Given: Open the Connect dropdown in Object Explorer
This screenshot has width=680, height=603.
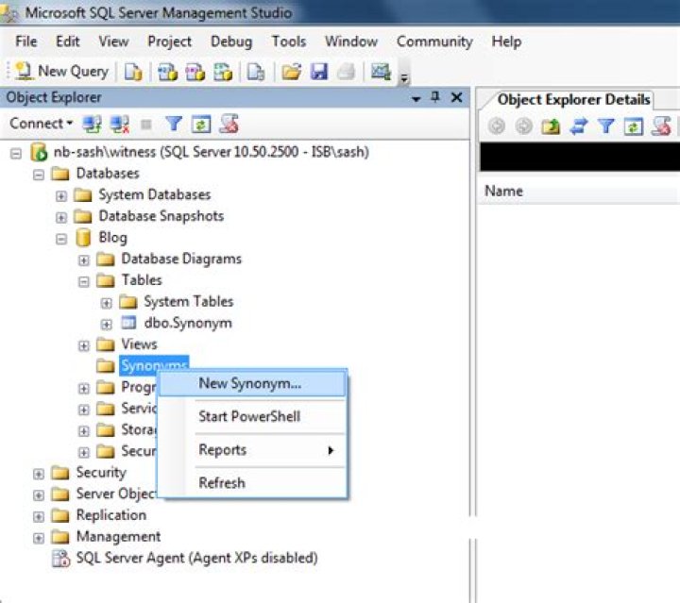Looking at the screenshot, I should point(41,124).
